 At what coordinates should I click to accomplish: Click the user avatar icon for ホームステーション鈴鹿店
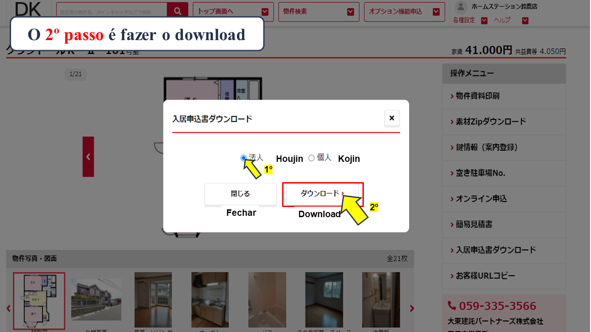461,6
